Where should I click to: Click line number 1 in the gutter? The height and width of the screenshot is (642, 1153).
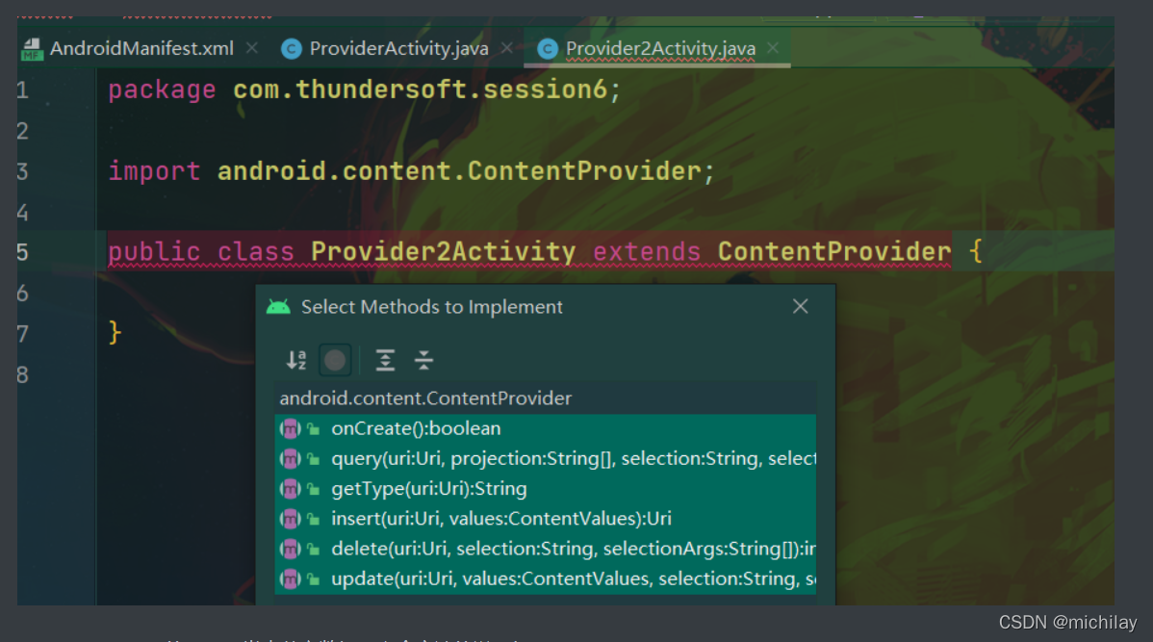pyautogui.click(x=23, y=90)
